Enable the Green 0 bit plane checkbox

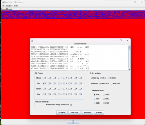(80, 89)
